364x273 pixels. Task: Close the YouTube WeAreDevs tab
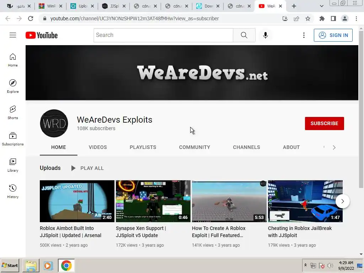click(280, 6)
